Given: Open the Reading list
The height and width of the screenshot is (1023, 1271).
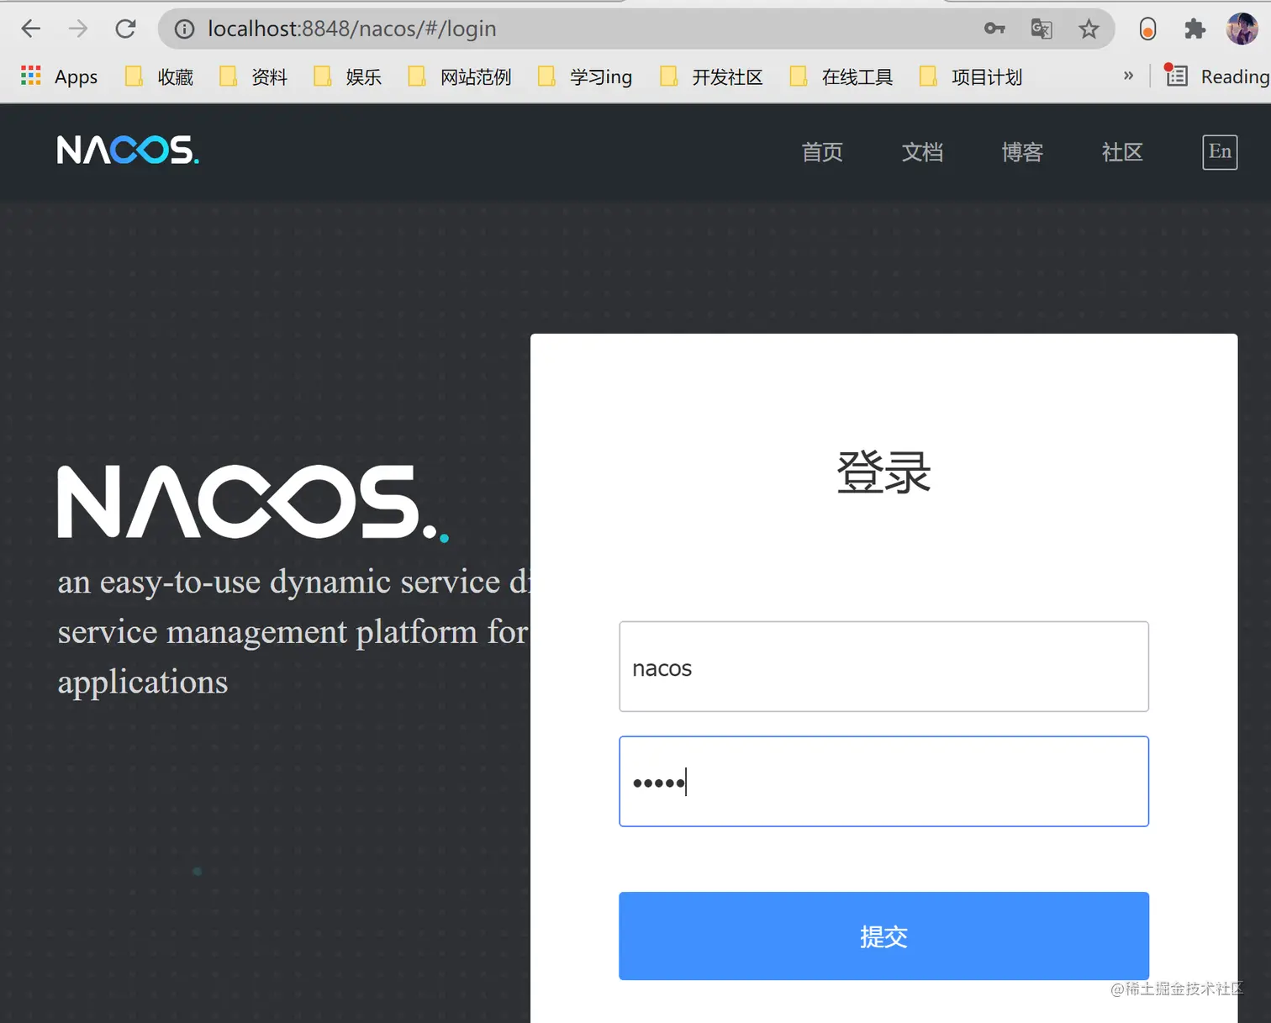Looking at the screenshot, I should click(x=1217, y=76).
